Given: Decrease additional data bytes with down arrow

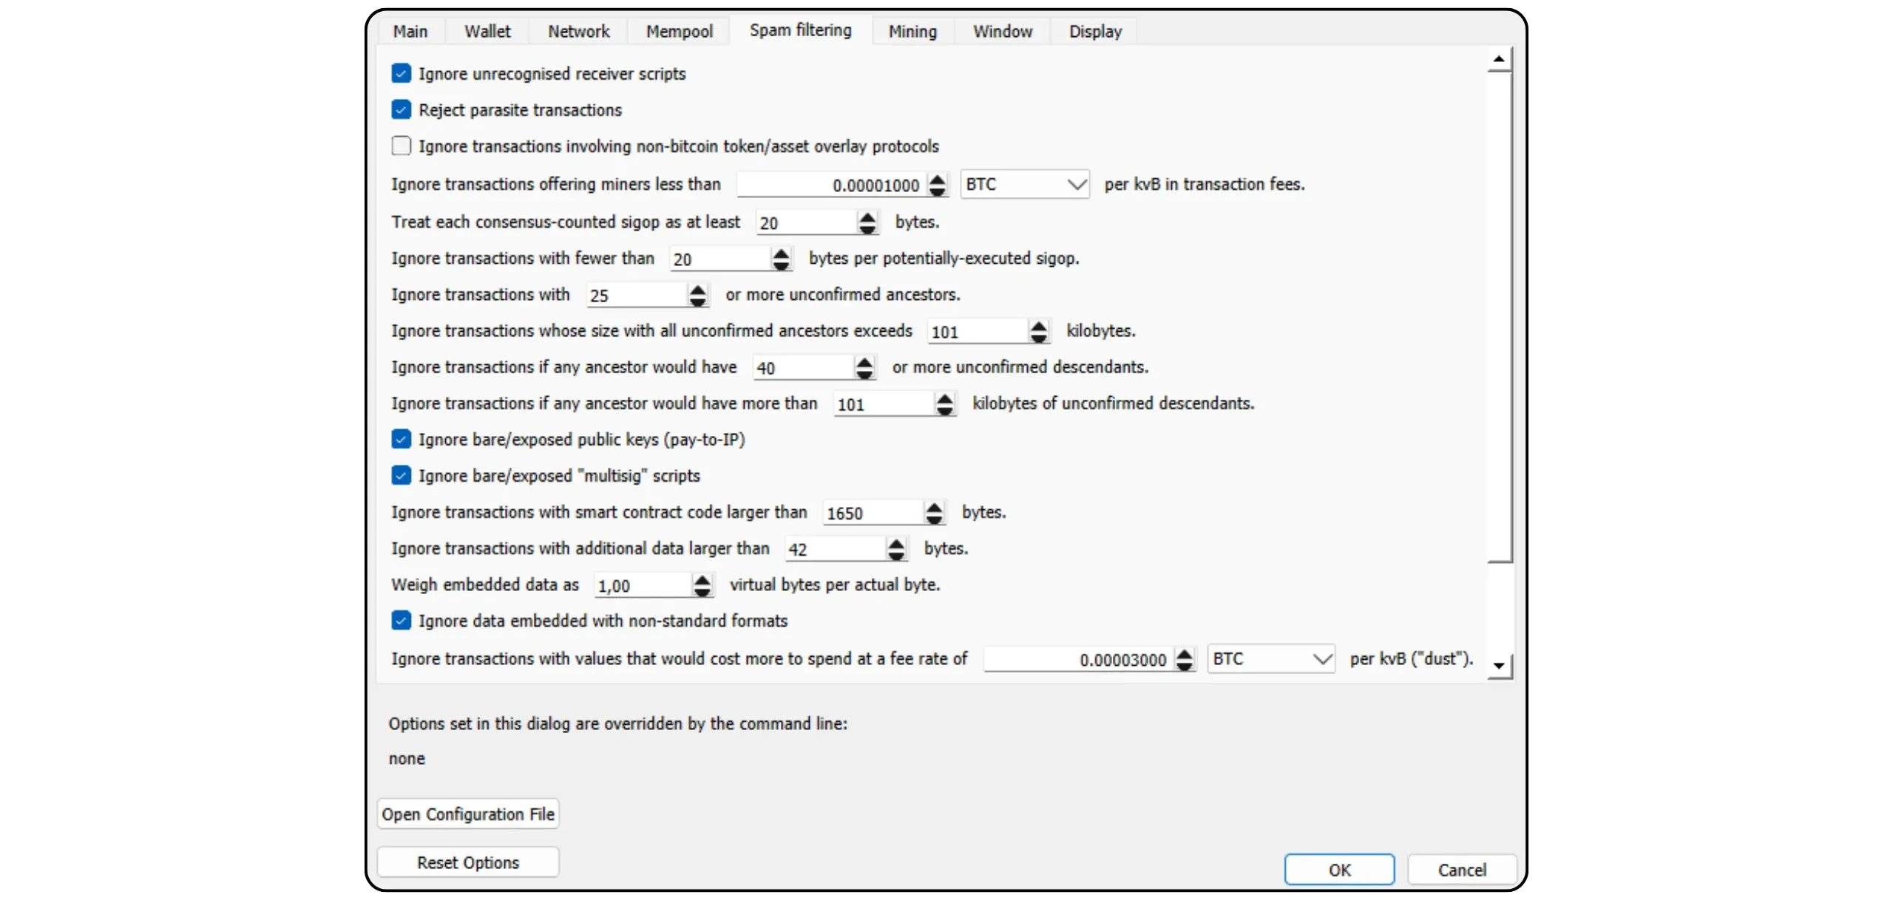Looking at the screenshot, I should (896, 555).
